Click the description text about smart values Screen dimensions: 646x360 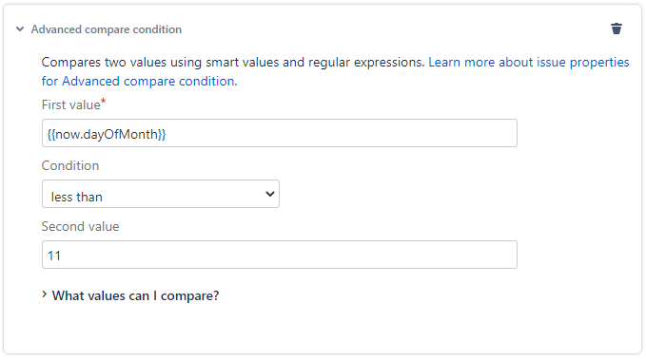click(x=233, y=62)
